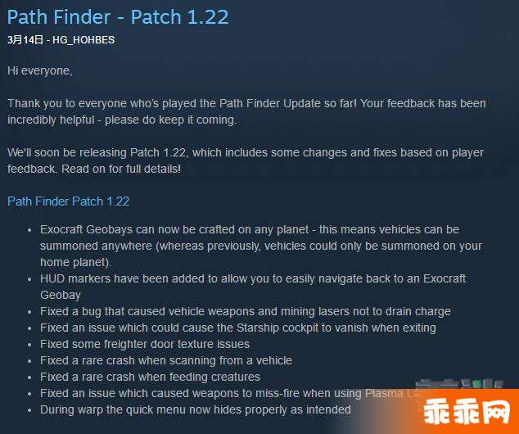
Task: Click the quick menu warp fix line
Action: coord(196,409)
